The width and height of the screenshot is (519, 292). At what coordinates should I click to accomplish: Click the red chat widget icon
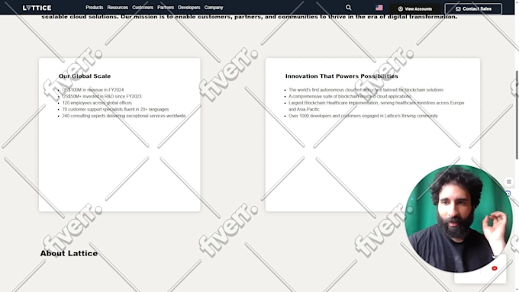pos(495,268)
